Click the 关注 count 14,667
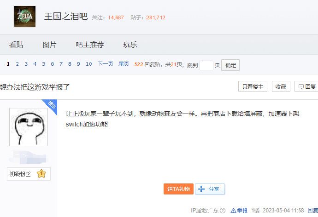 116,17
